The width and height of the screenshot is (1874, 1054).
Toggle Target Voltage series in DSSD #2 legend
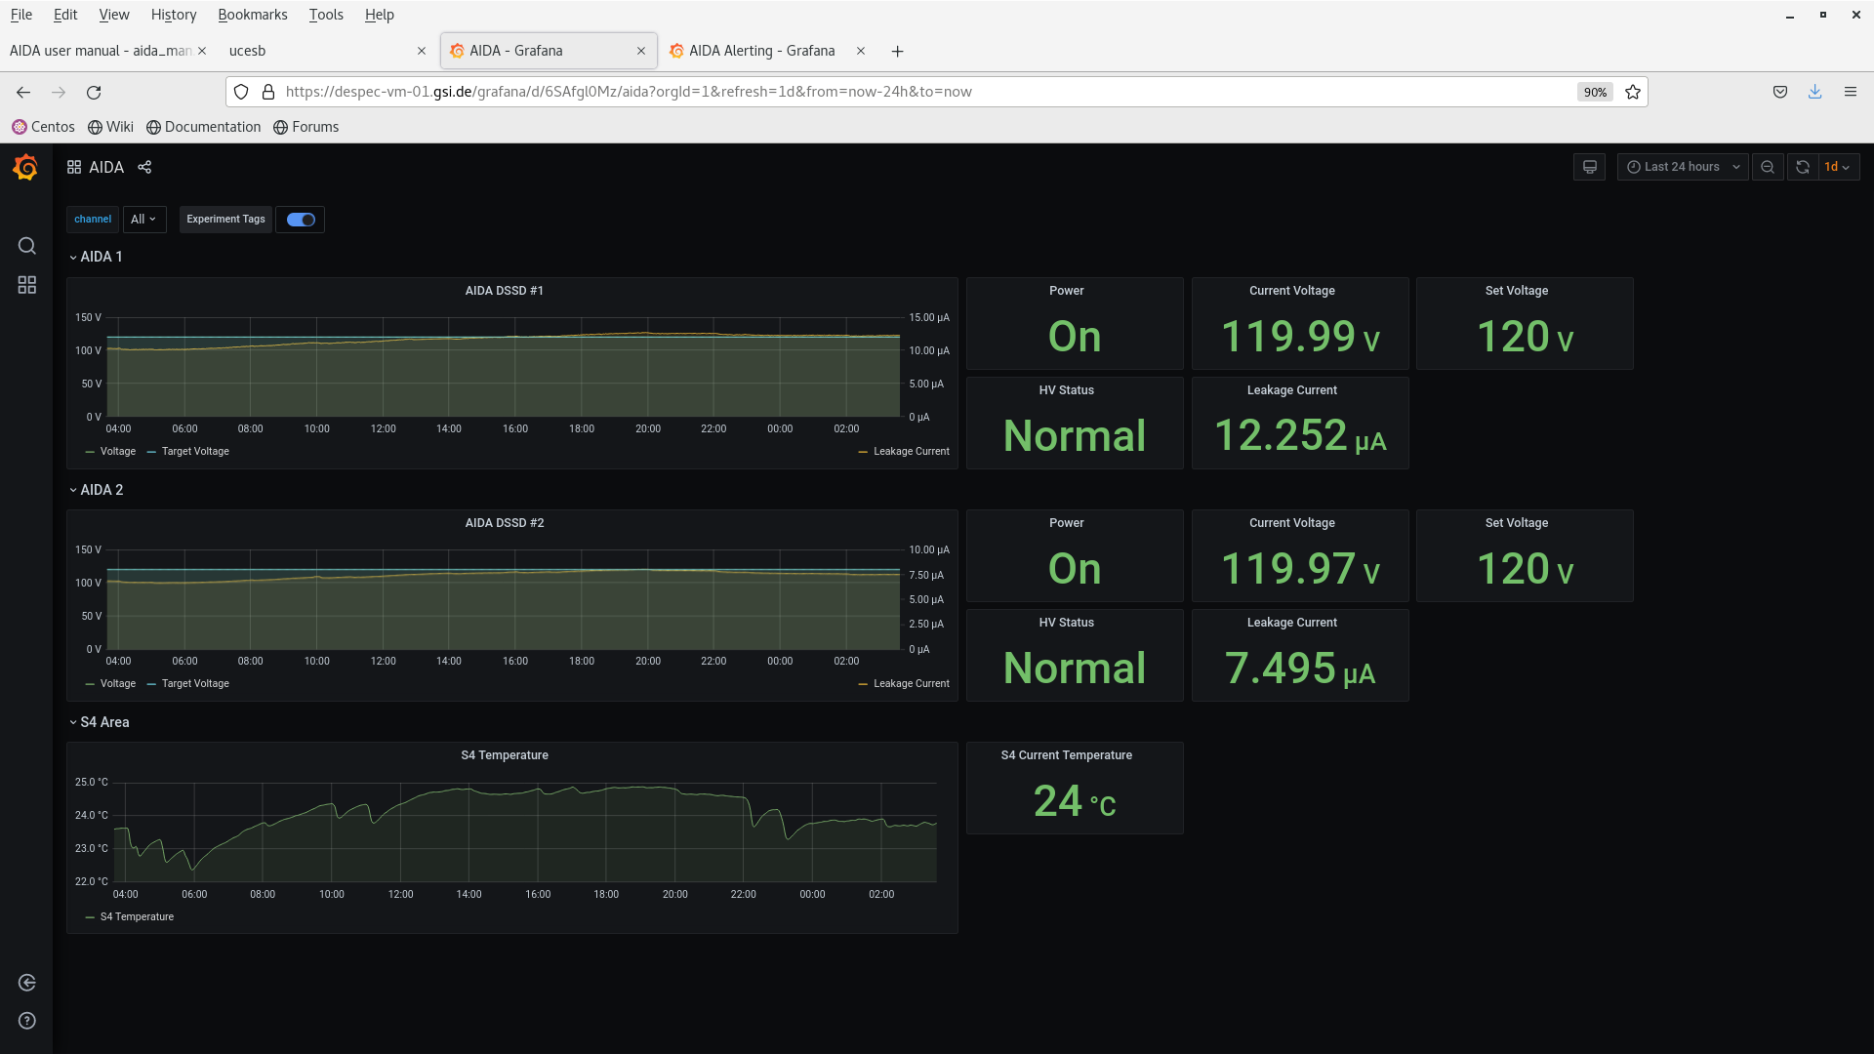[195, 684]
